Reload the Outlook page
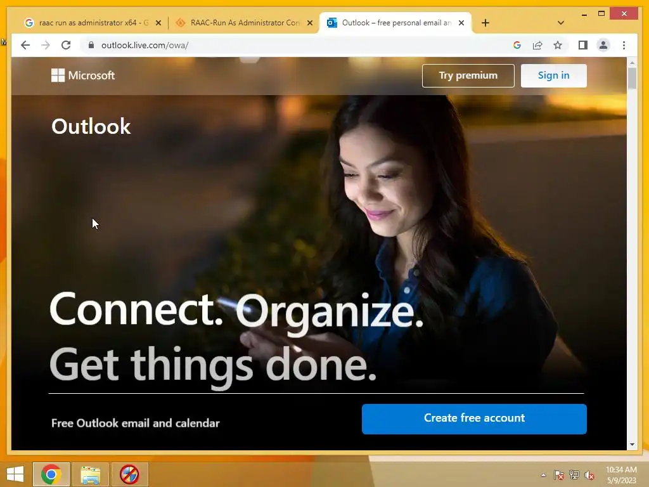649x487 pixels. coord(66,45)
